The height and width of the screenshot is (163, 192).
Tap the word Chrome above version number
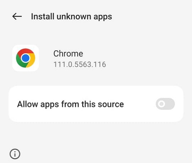[68, 54]
